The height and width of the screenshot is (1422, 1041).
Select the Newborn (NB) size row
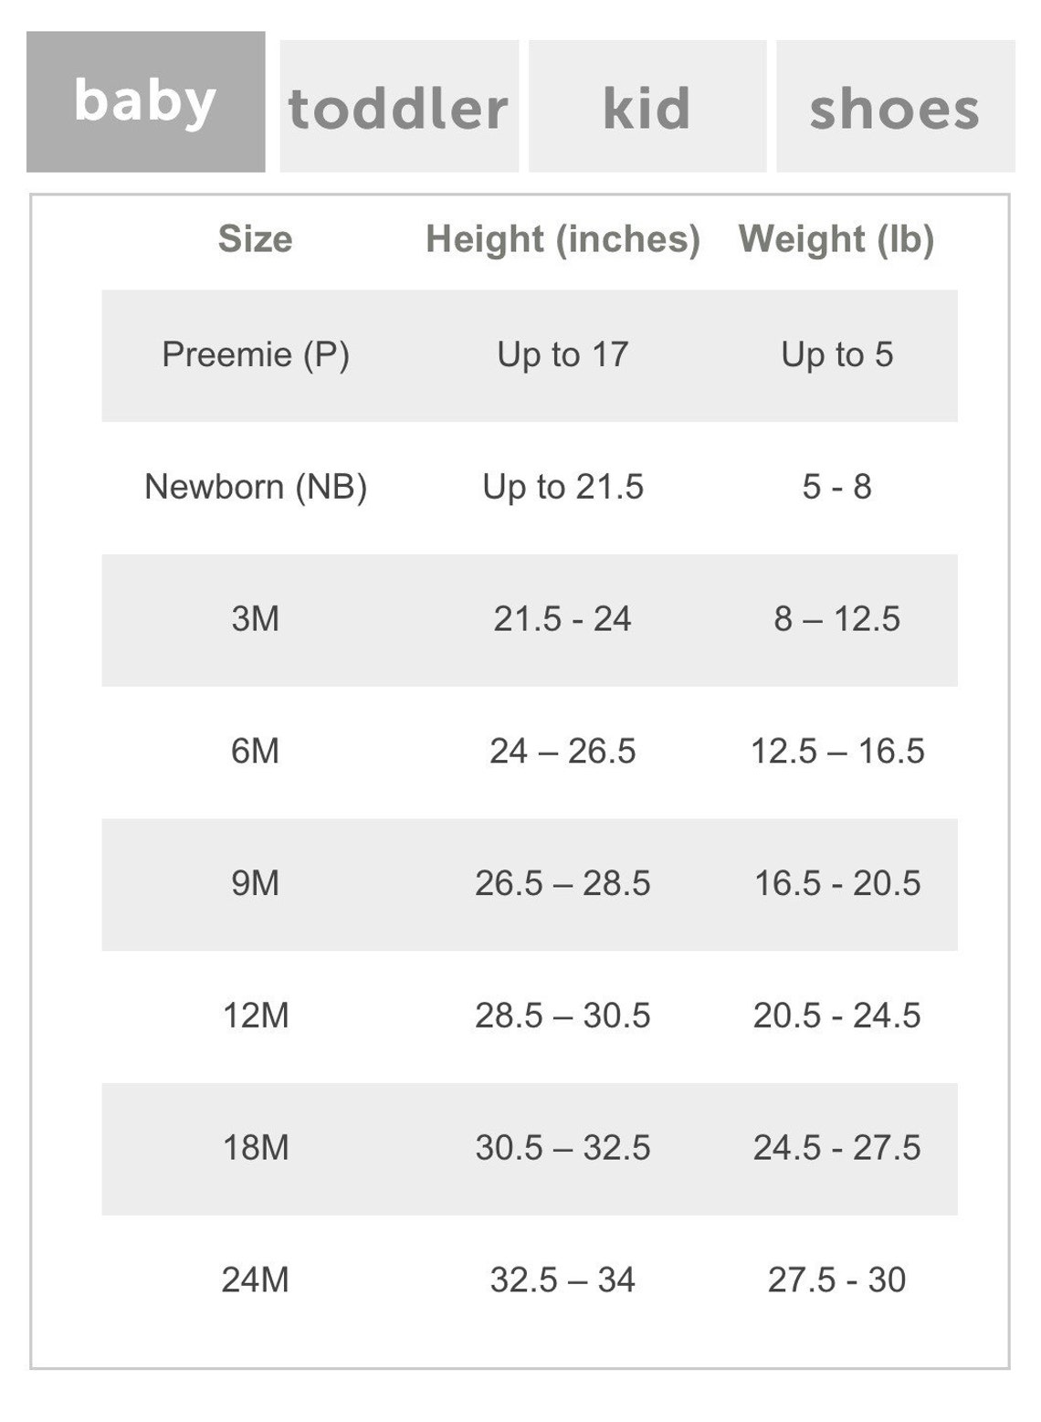pos(530,487)
